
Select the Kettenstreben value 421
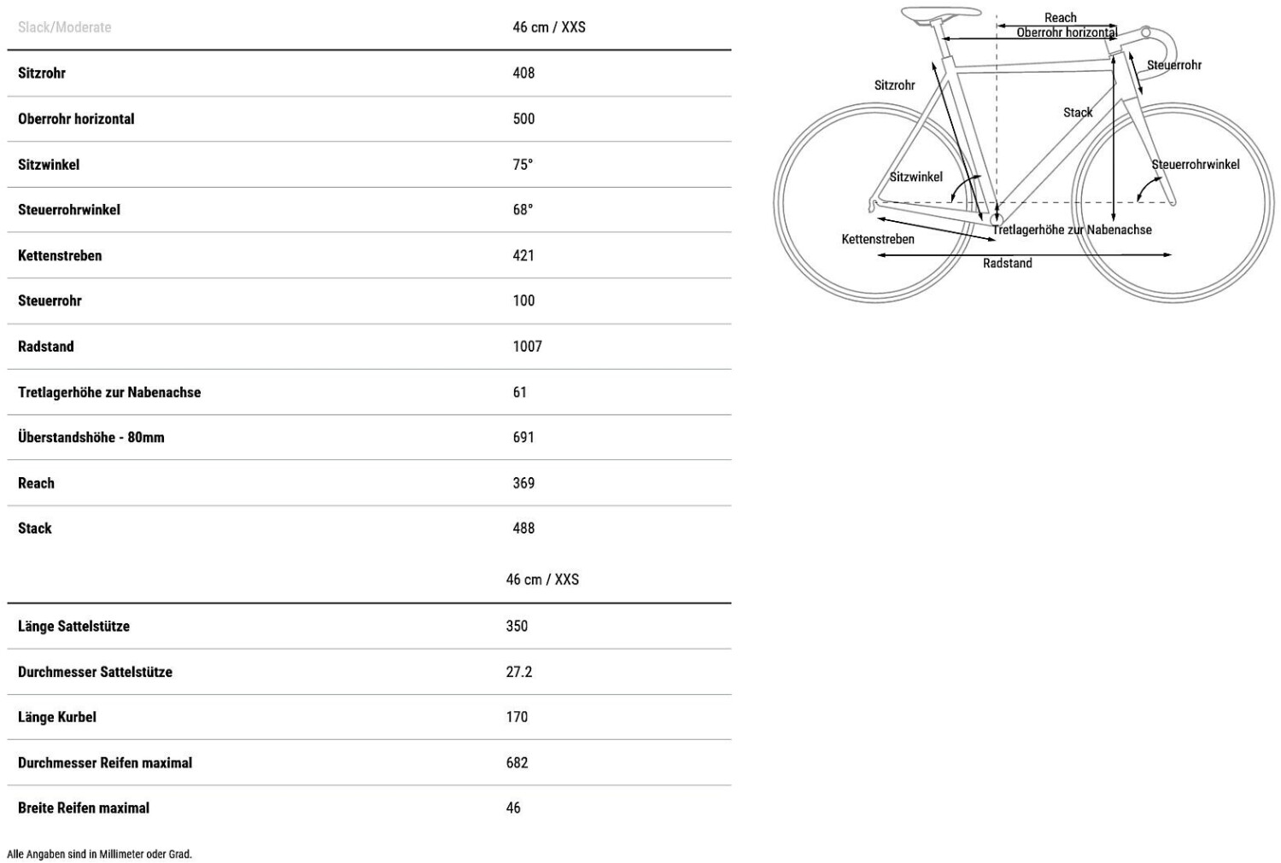[x=524, y=255]
